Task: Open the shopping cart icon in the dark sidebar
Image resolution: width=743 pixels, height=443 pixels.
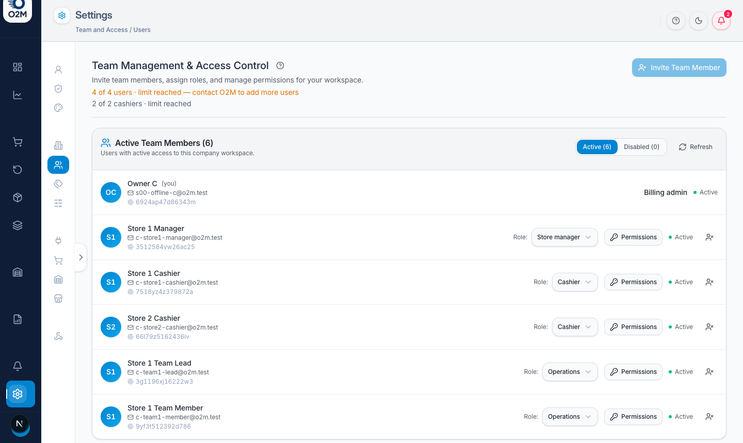Action: point(18,142)
